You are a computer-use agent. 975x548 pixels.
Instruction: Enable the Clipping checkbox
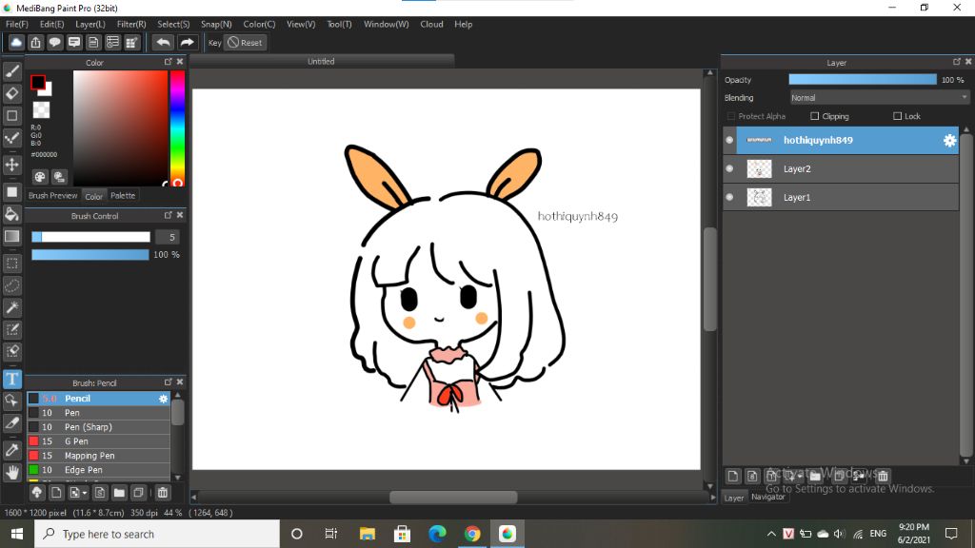click(815, 116)
